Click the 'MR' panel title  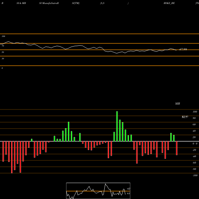click(178, 103)
